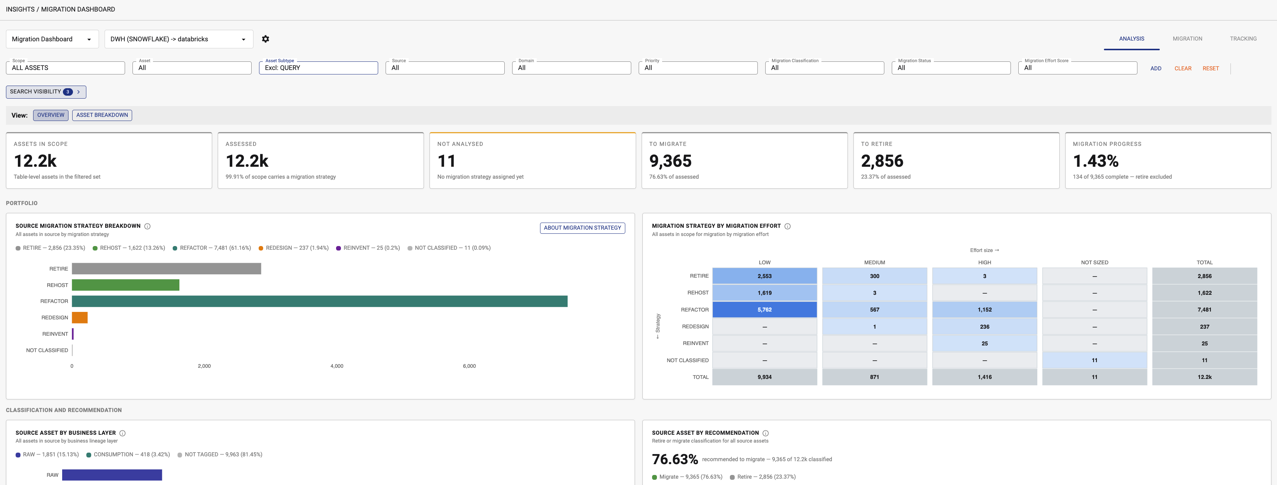Show info for Source Asset by Recommendation
Screen dimensions: 1277x485
765,433
